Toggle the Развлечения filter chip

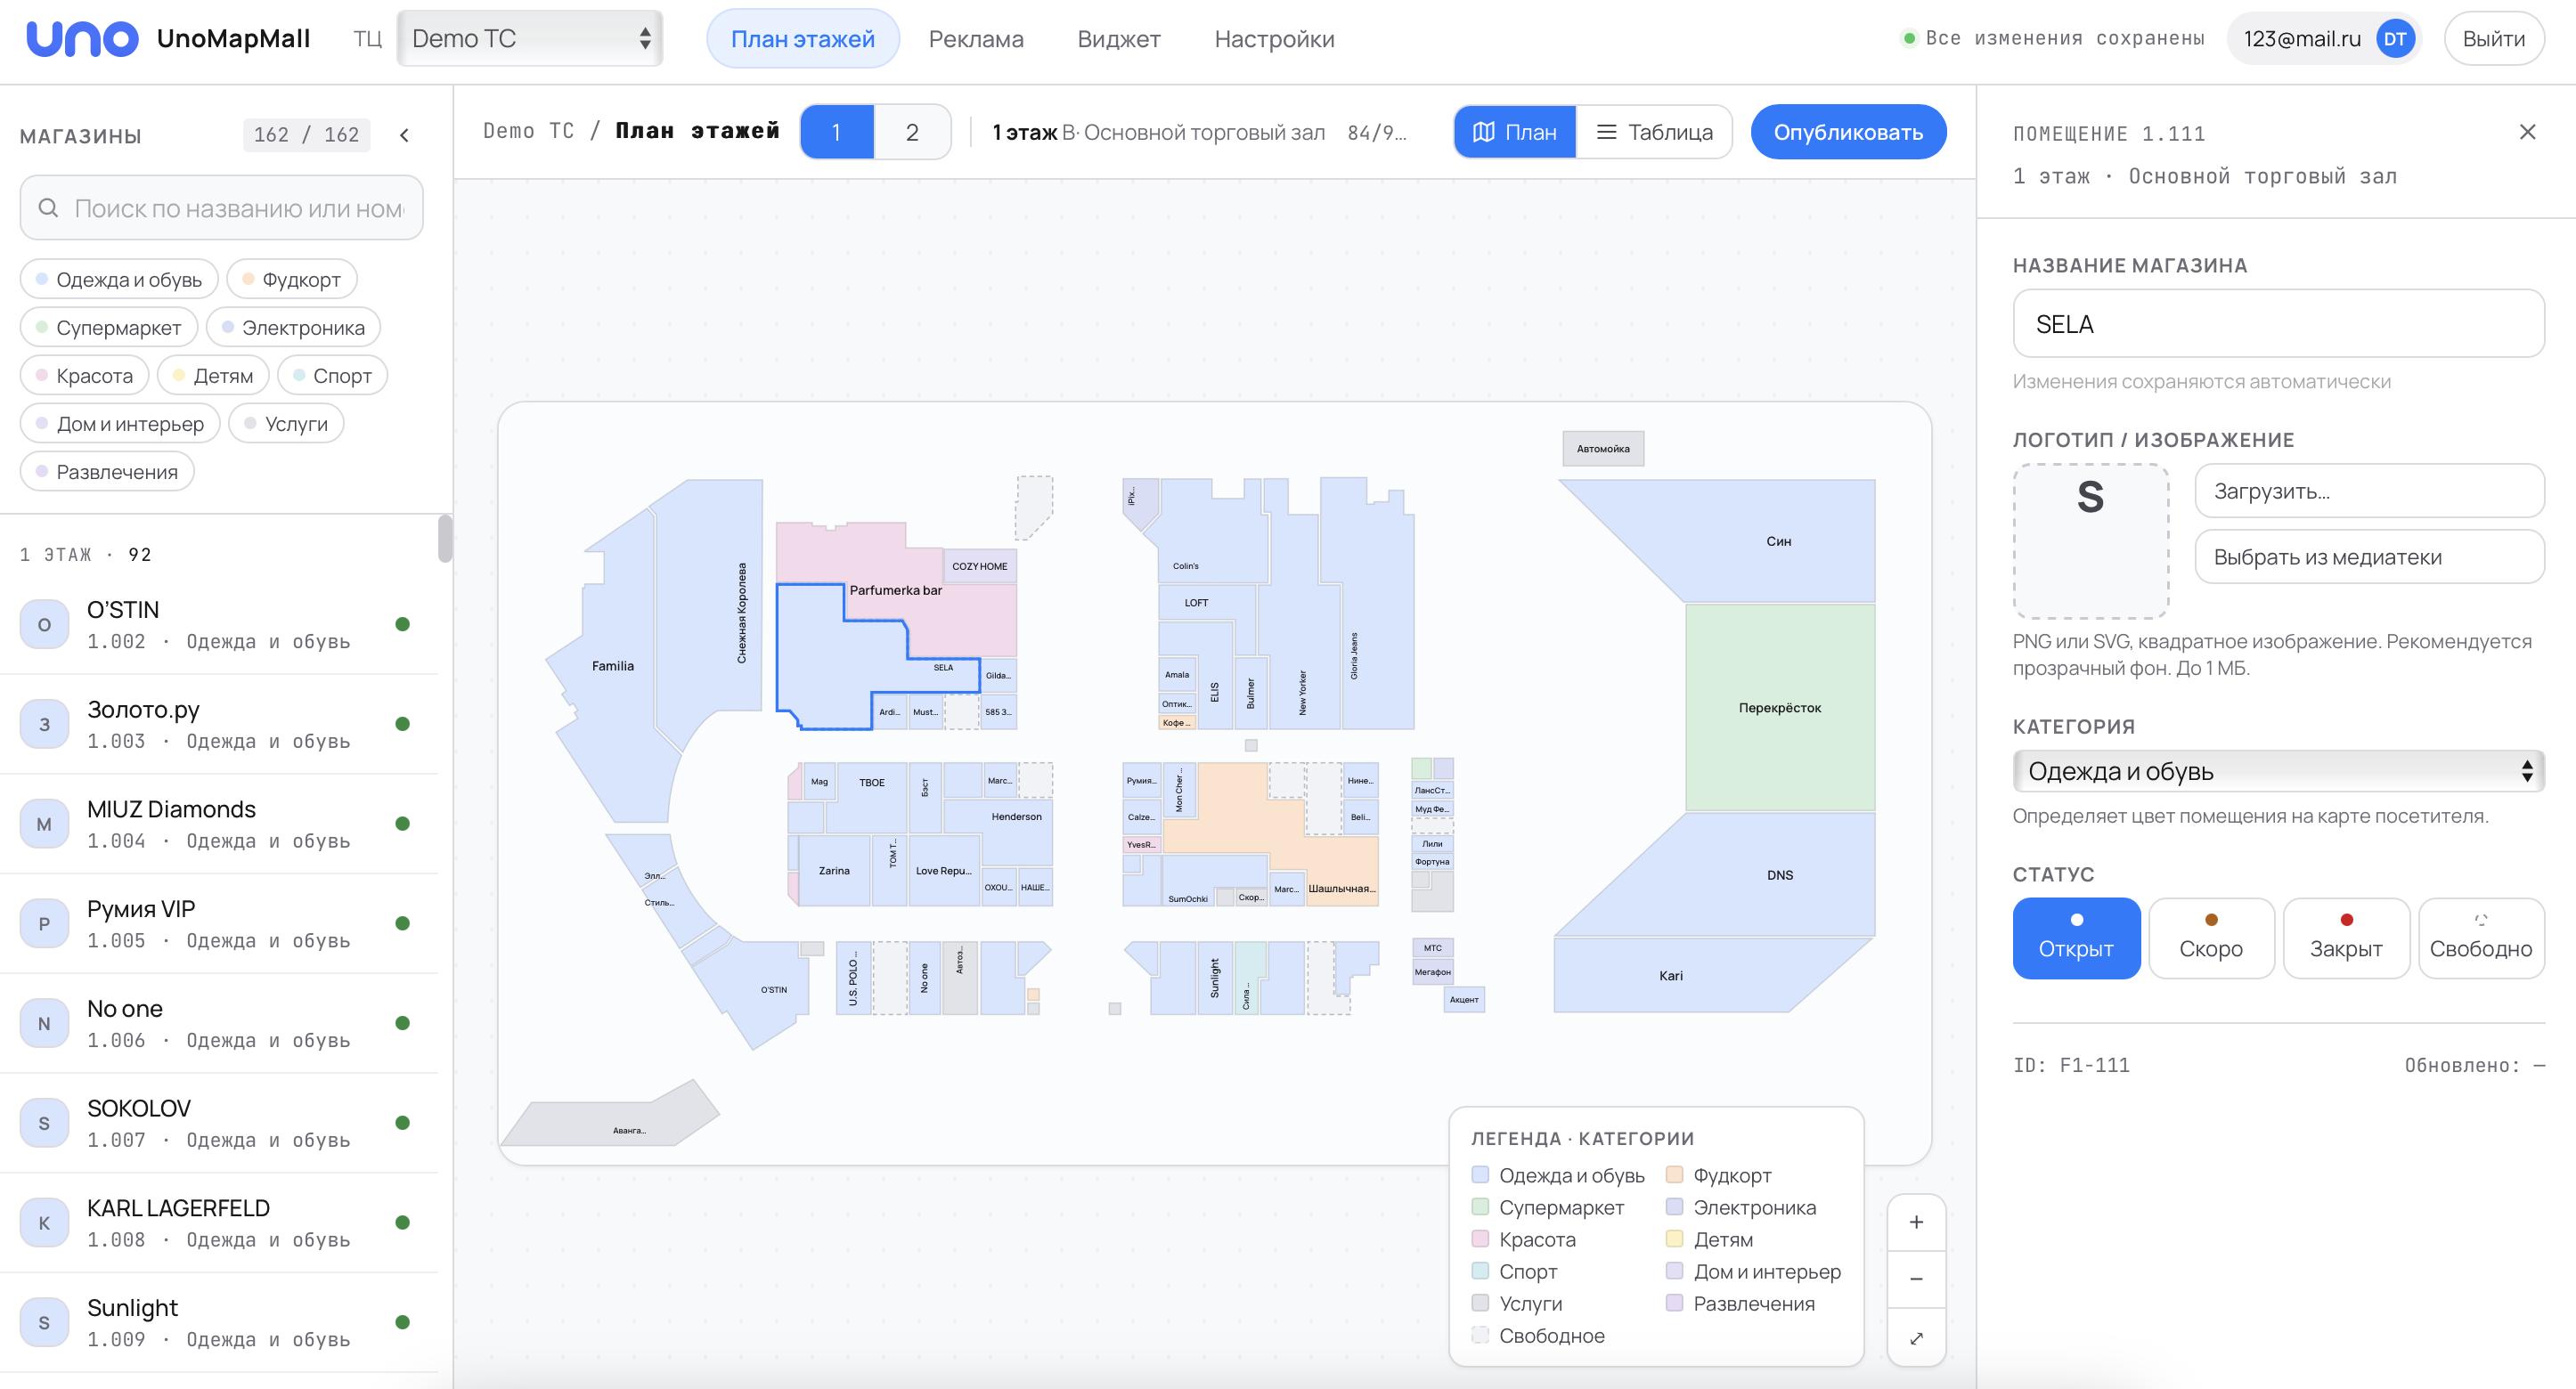coord(107,471)
